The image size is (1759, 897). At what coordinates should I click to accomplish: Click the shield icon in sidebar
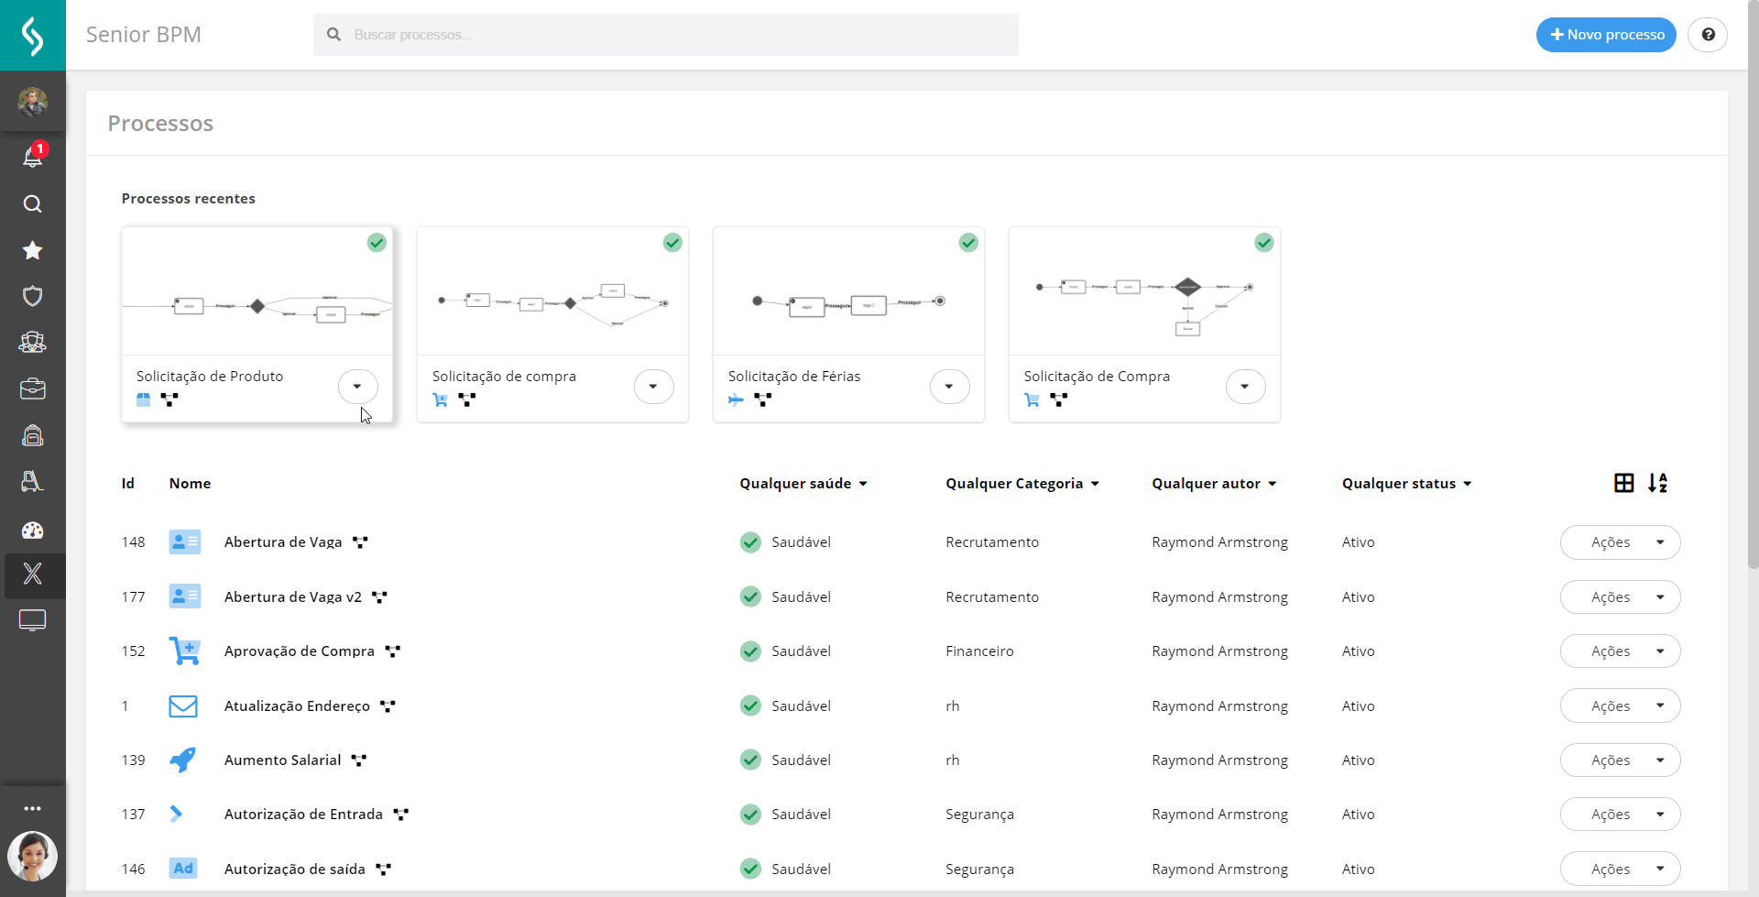point(32,296)
